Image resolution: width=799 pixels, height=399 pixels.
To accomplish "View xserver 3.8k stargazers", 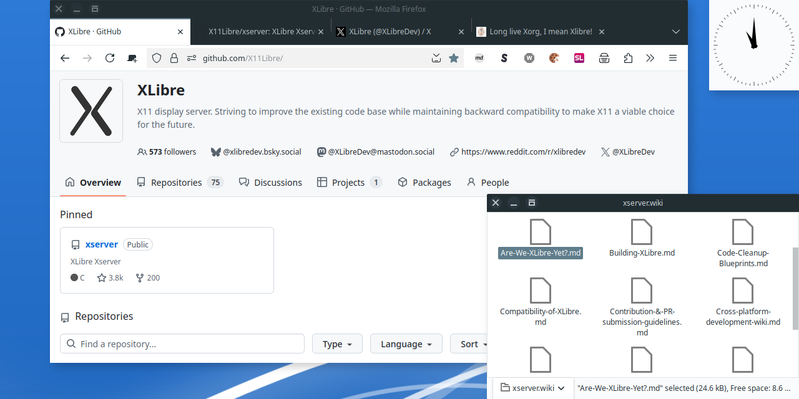I will (x=110, y=278).
